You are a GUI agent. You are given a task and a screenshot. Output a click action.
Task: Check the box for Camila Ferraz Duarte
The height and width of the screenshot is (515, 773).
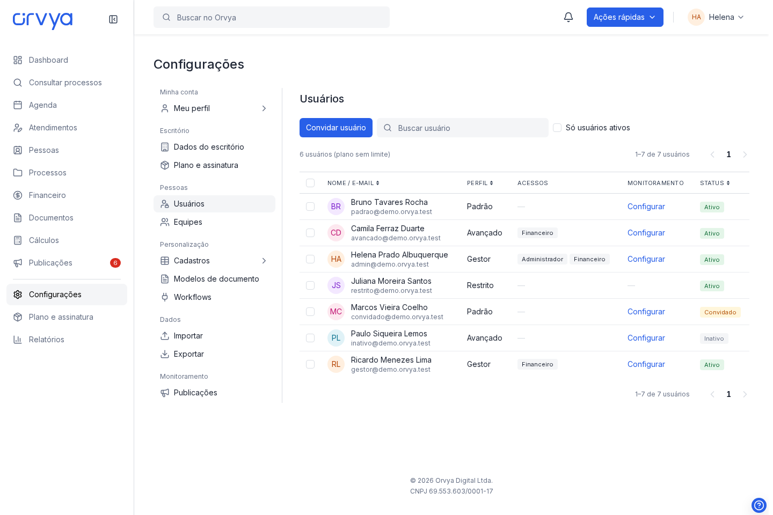tap(310, 233)
